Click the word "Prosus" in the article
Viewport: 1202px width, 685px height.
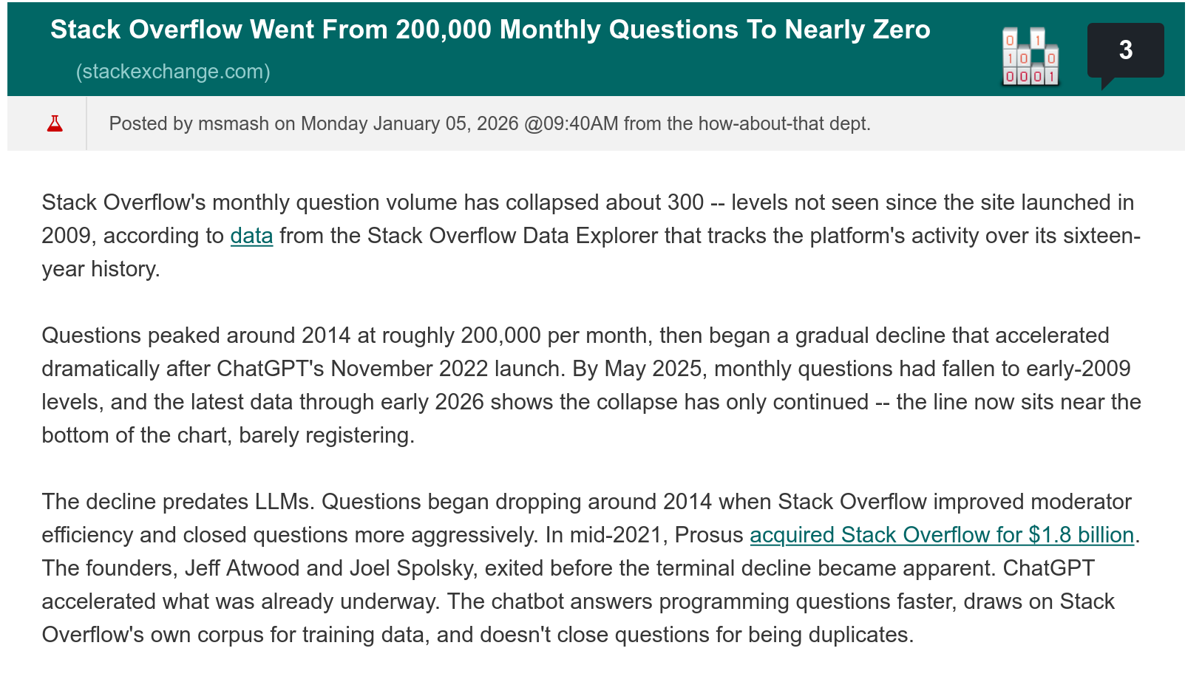(708, 535)
